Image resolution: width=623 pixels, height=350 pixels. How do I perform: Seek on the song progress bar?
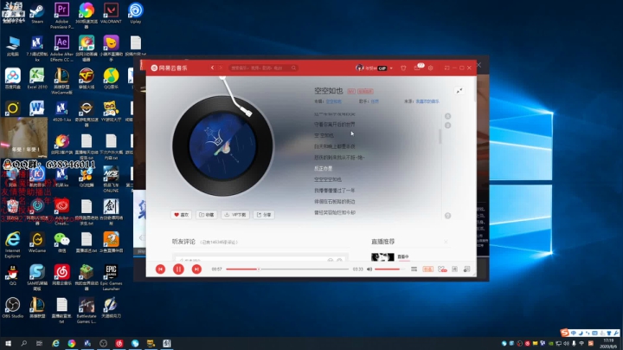287,269
